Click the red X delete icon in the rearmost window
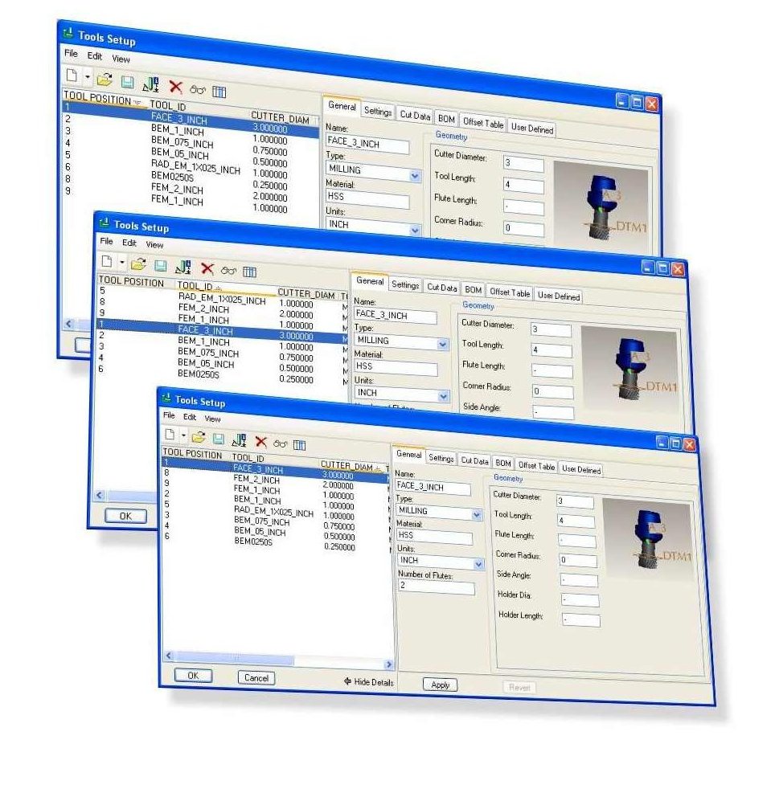The height and width of the screenshot is (797, 775). [x=175, y=85]
